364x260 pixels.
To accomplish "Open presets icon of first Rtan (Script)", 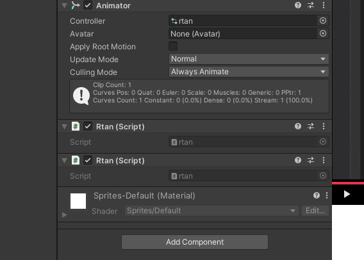I will pos(311,126).
